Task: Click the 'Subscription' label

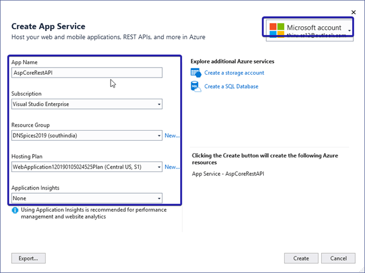Action: 26,93
